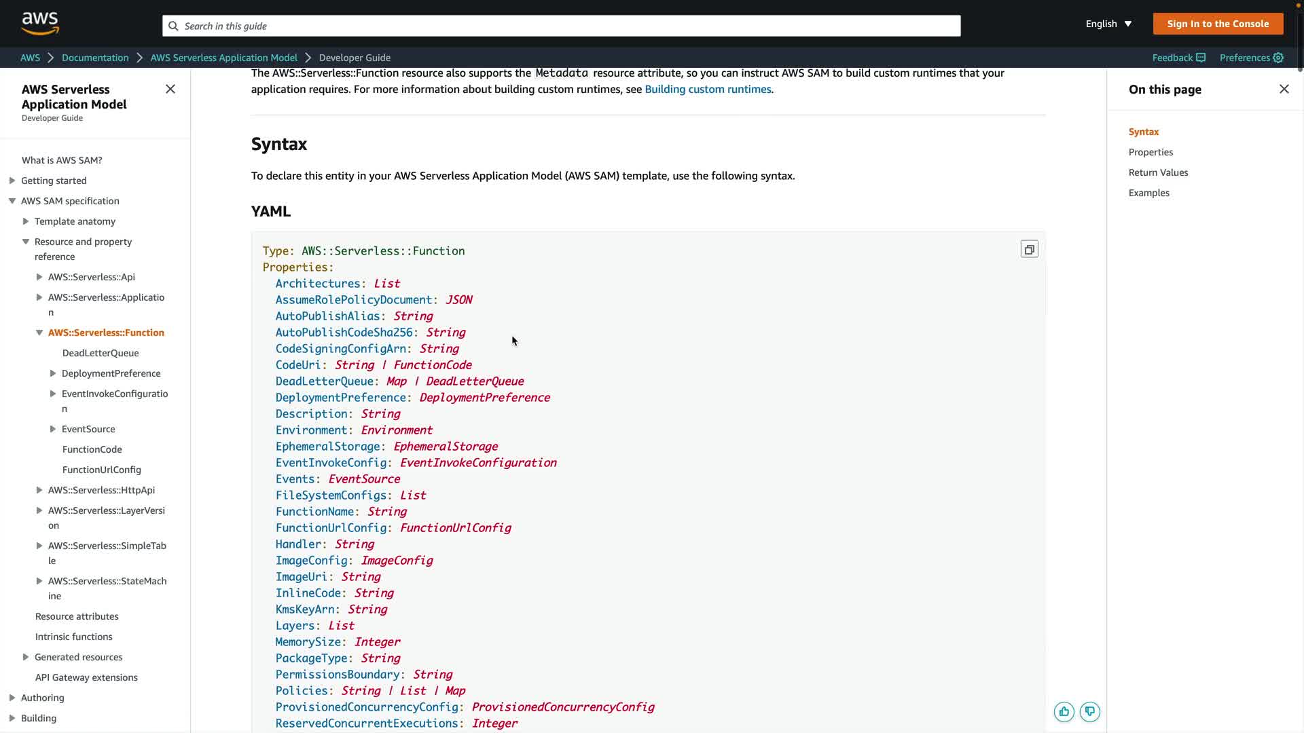Go to the Examples section link
The width and height of the screenshot is (1304, 733).
tap(1148, 193)
